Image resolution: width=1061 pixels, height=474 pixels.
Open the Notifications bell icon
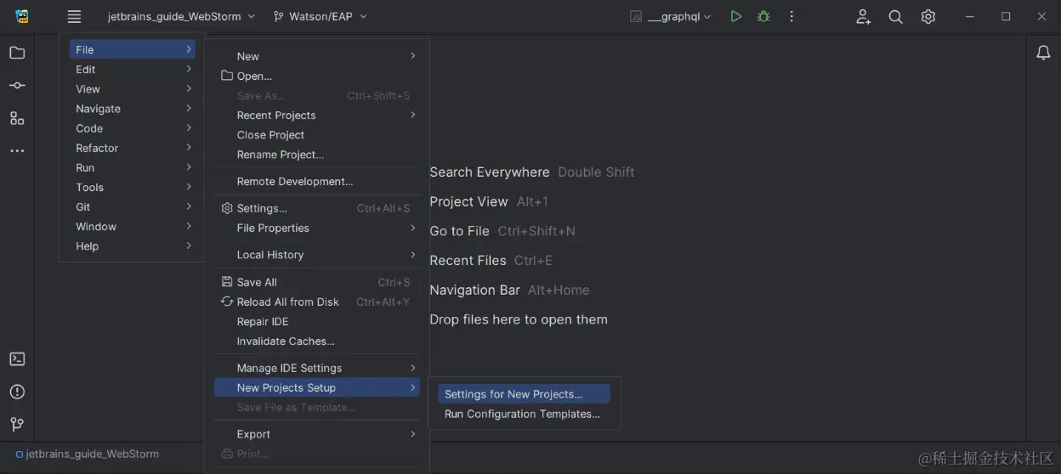(x=1043, y=53)
